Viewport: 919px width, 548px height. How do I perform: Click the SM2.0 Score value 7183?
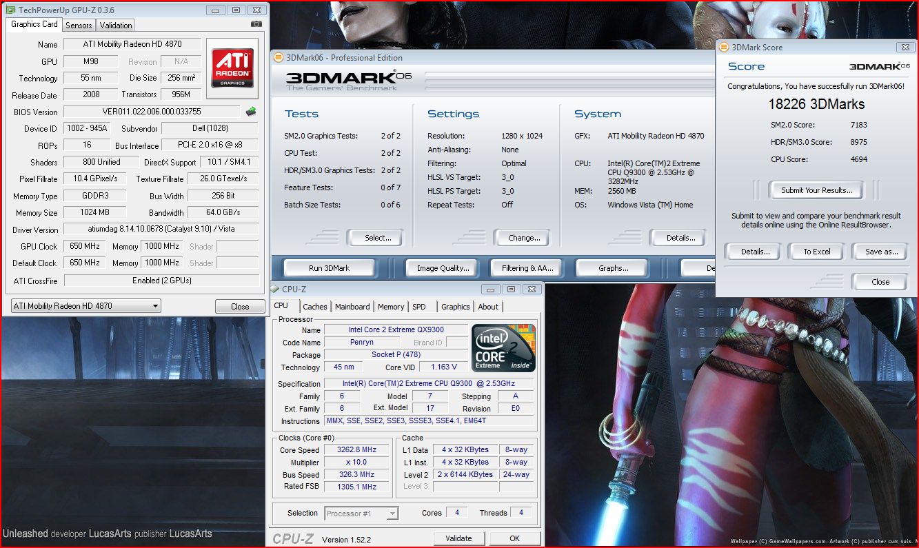point(859,125)
